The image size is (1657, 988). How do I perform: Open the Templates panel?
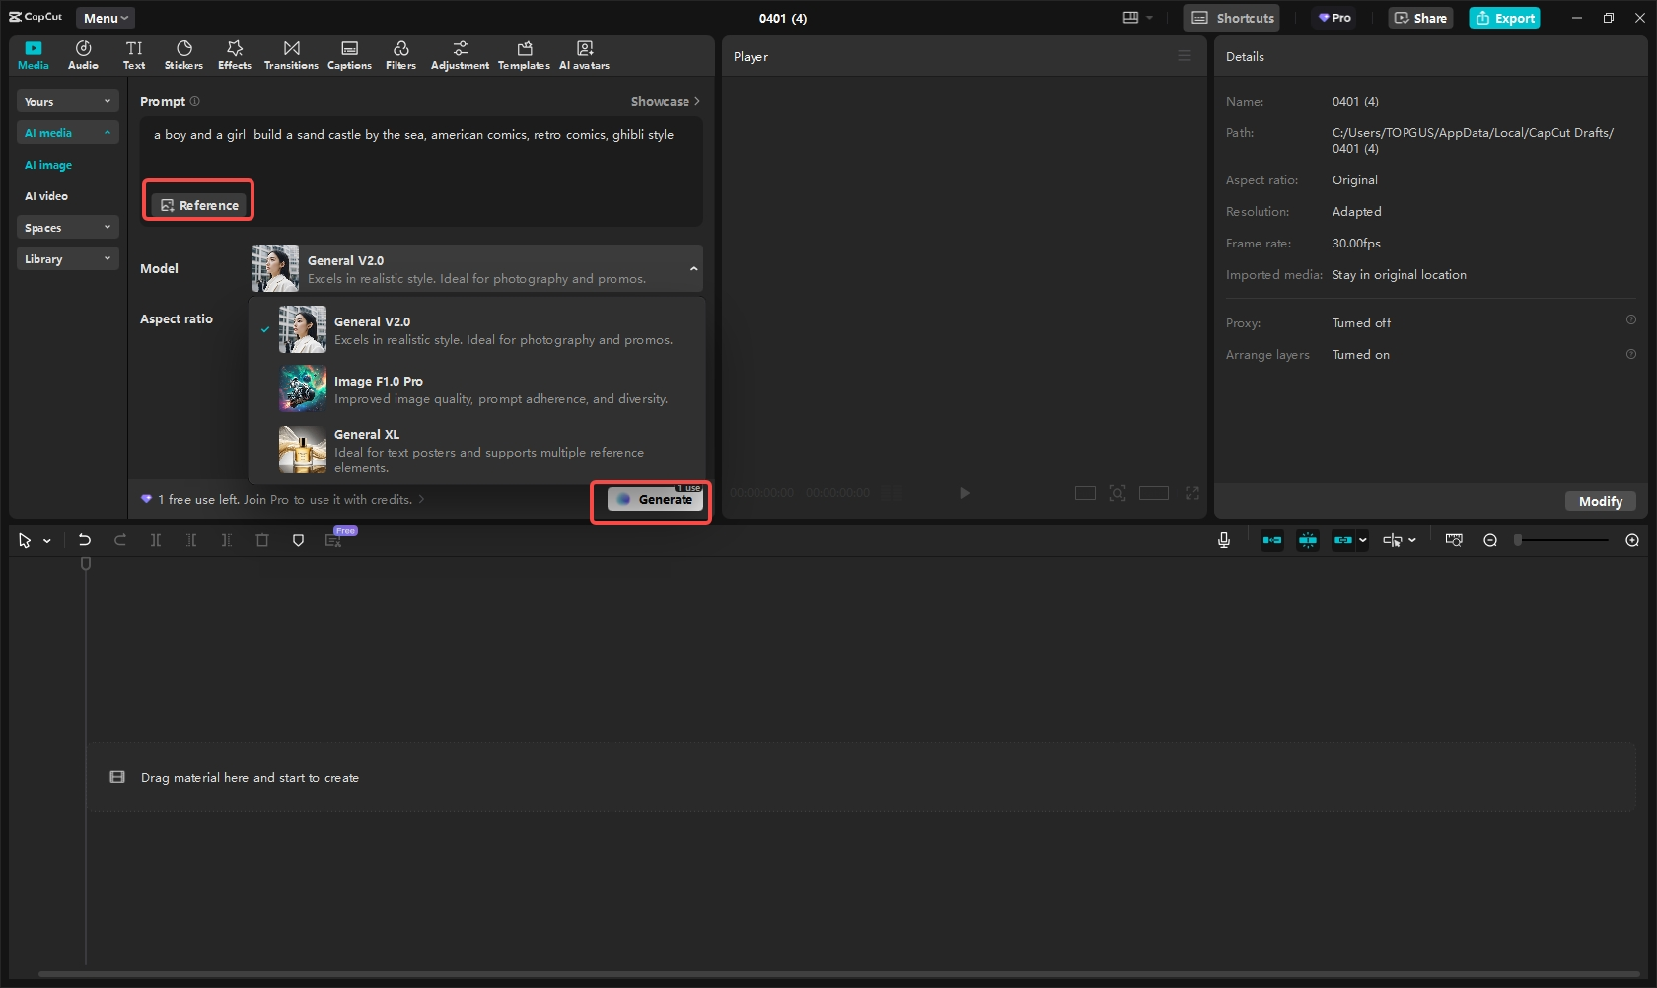523,54
